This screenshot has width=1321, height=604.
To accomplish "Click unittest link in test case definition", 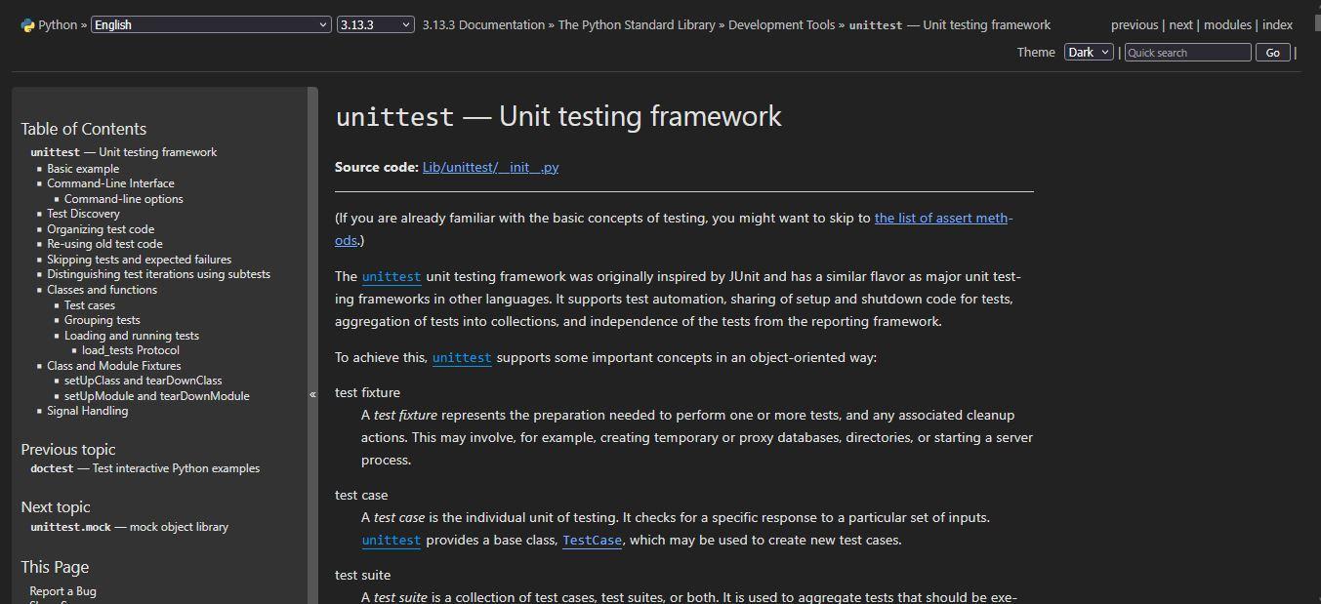I will 392,540.
